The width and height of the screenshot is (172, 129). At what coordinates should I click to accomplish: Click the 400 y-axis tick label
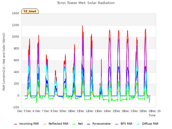[x=16, y=72]
